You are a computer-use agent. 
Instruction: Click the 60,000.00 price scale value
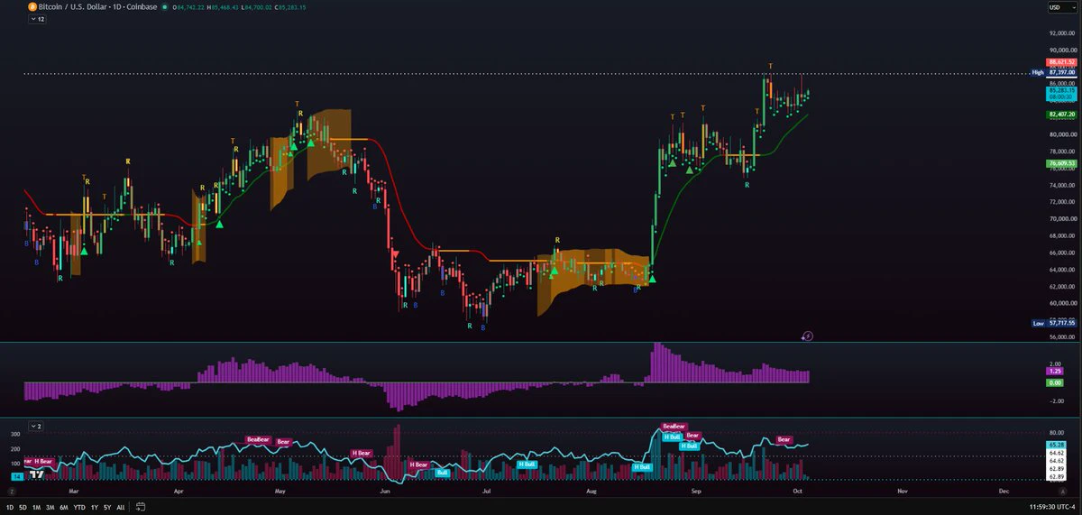click(1061, 303)
